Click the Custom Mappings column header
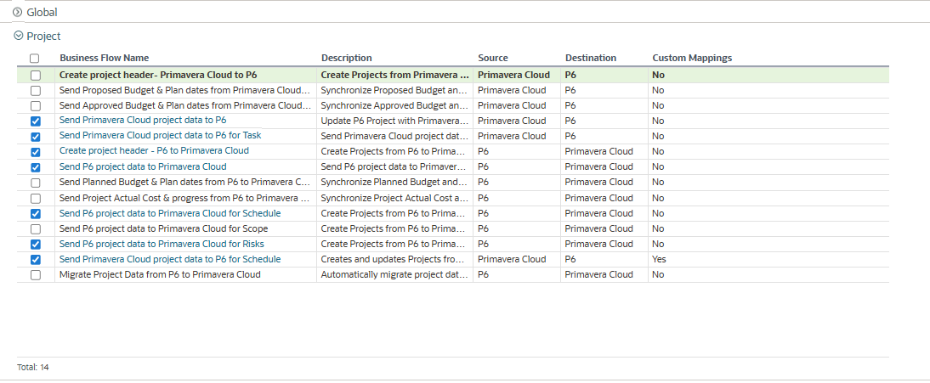Image resolution: width=930 pixels, height=383 pixels. click(692, 58)
